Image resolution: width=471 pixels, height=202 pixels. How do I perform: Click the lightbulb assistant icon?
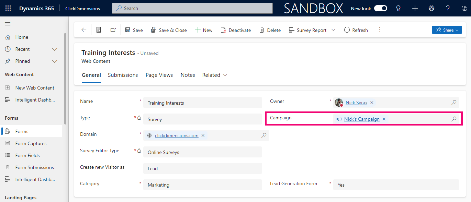click(399, 8)
